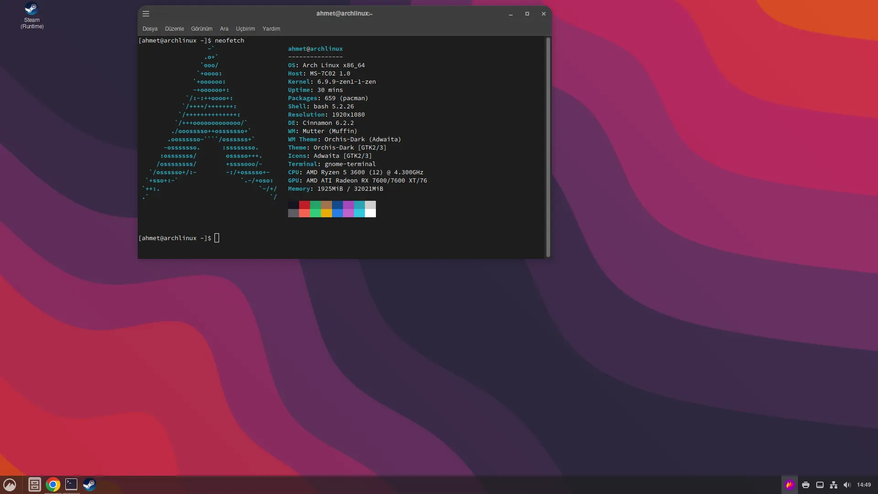Open the terminal hamburger menu
Screen dimensions: 878x494
[146, 14]
